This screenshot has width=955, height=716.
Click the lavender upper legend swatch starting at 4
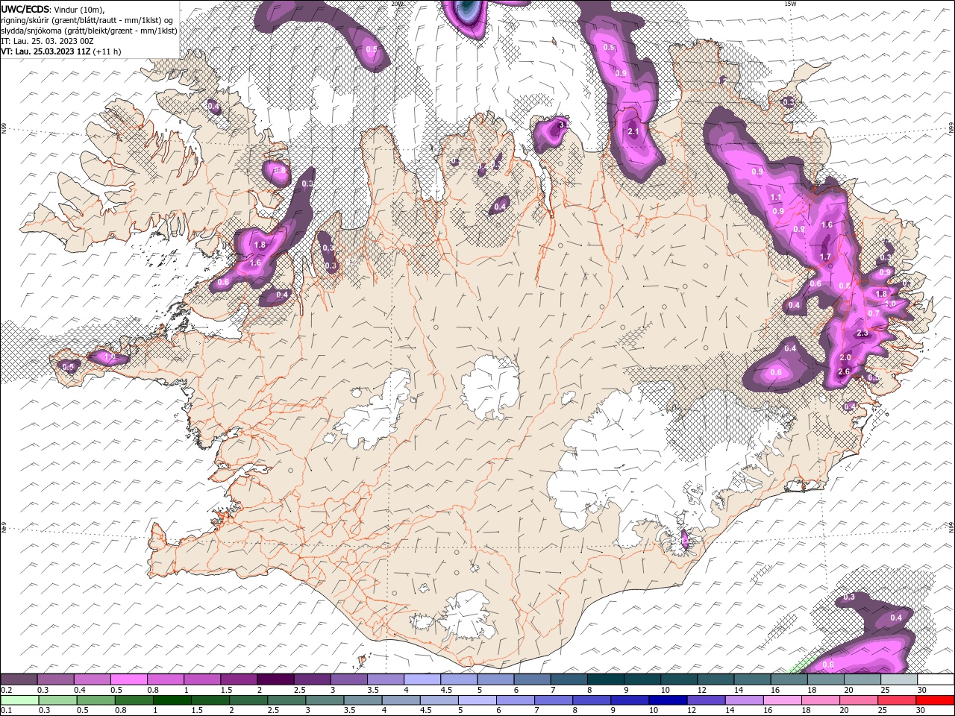(422, 679)
